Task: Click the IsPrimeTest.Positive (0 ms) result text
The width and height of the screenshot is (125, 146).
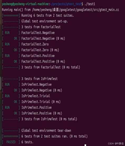Action: coord(42,113)
